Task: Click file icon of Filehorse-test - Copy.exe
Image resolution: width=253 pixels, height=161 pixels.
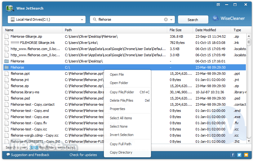Action: [x=7, y=117]
